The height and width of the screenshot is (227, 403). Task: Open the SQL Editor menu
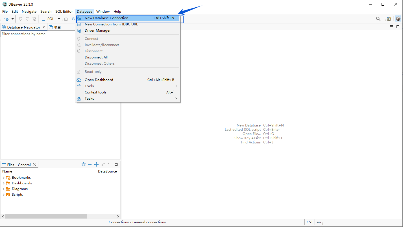64,12
